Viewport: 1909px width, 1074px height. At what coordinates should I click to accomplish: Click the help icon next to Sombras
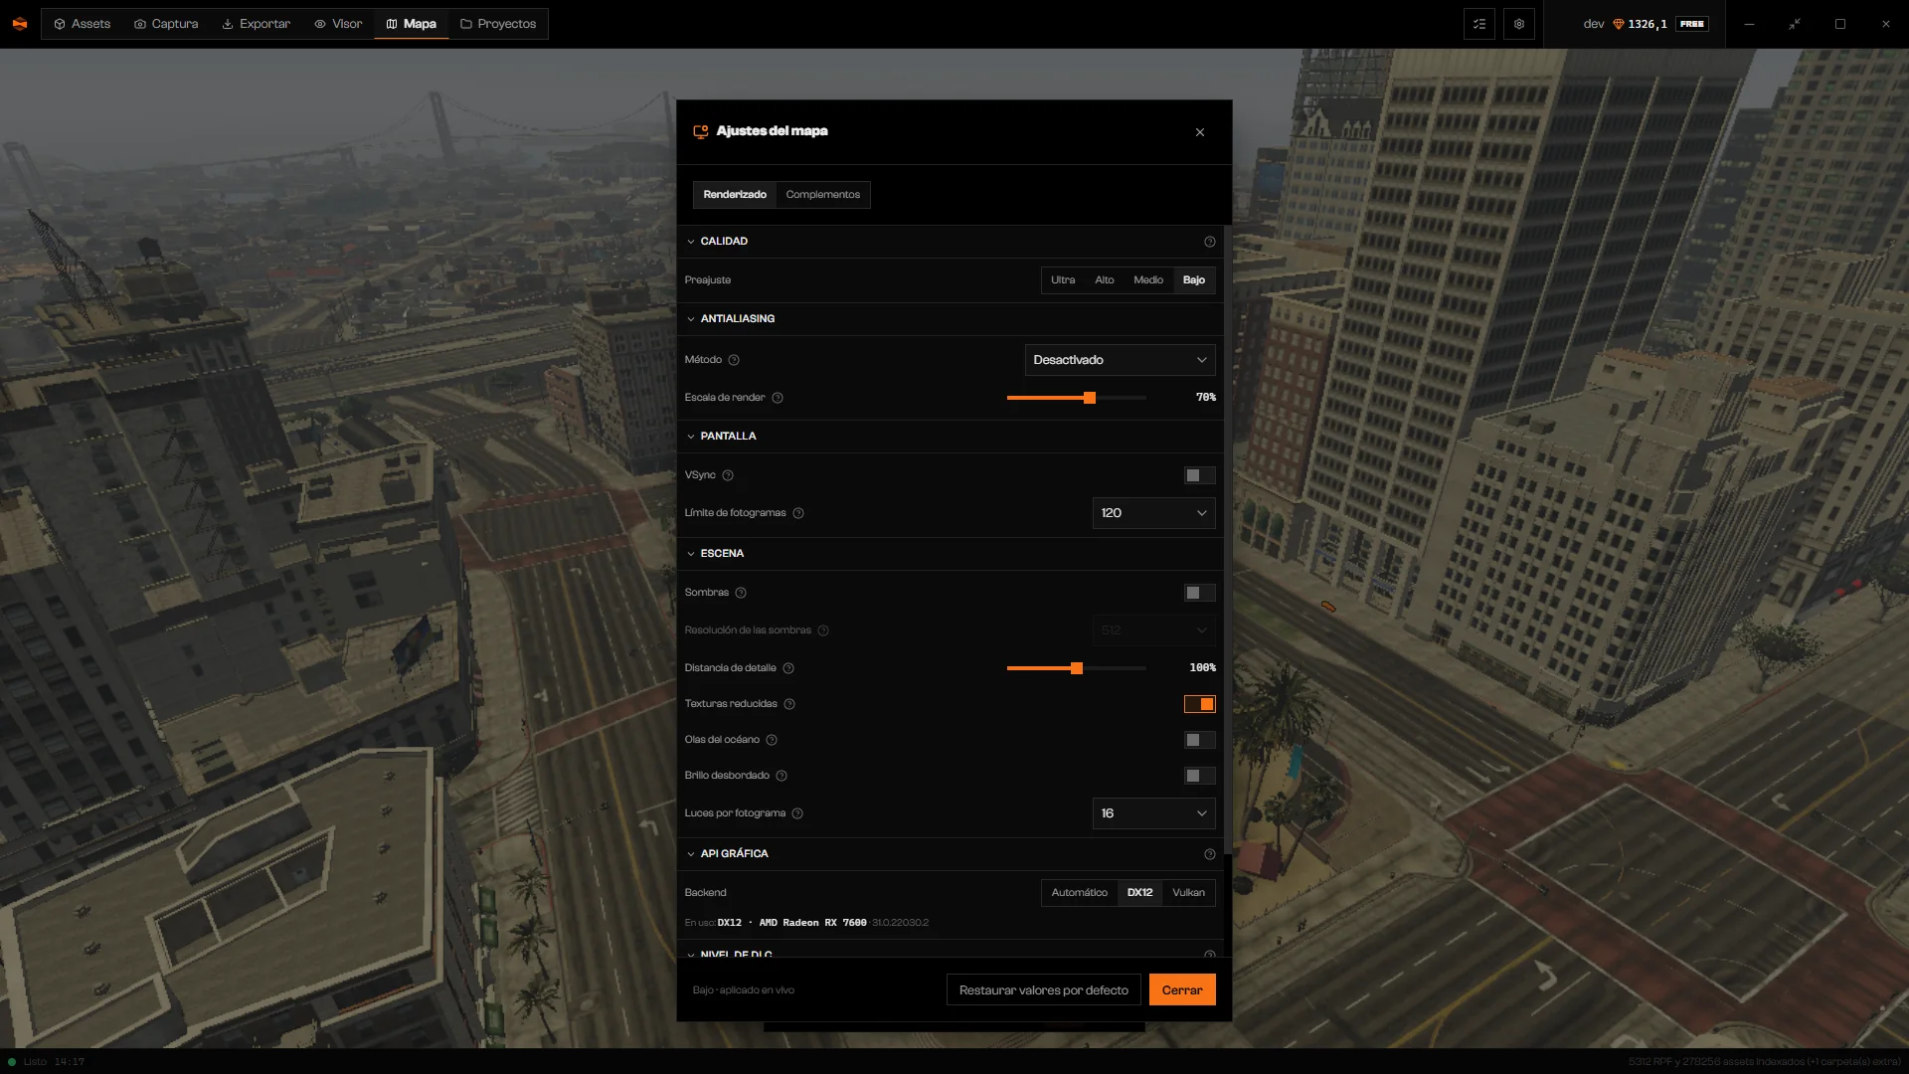point(741,593)
